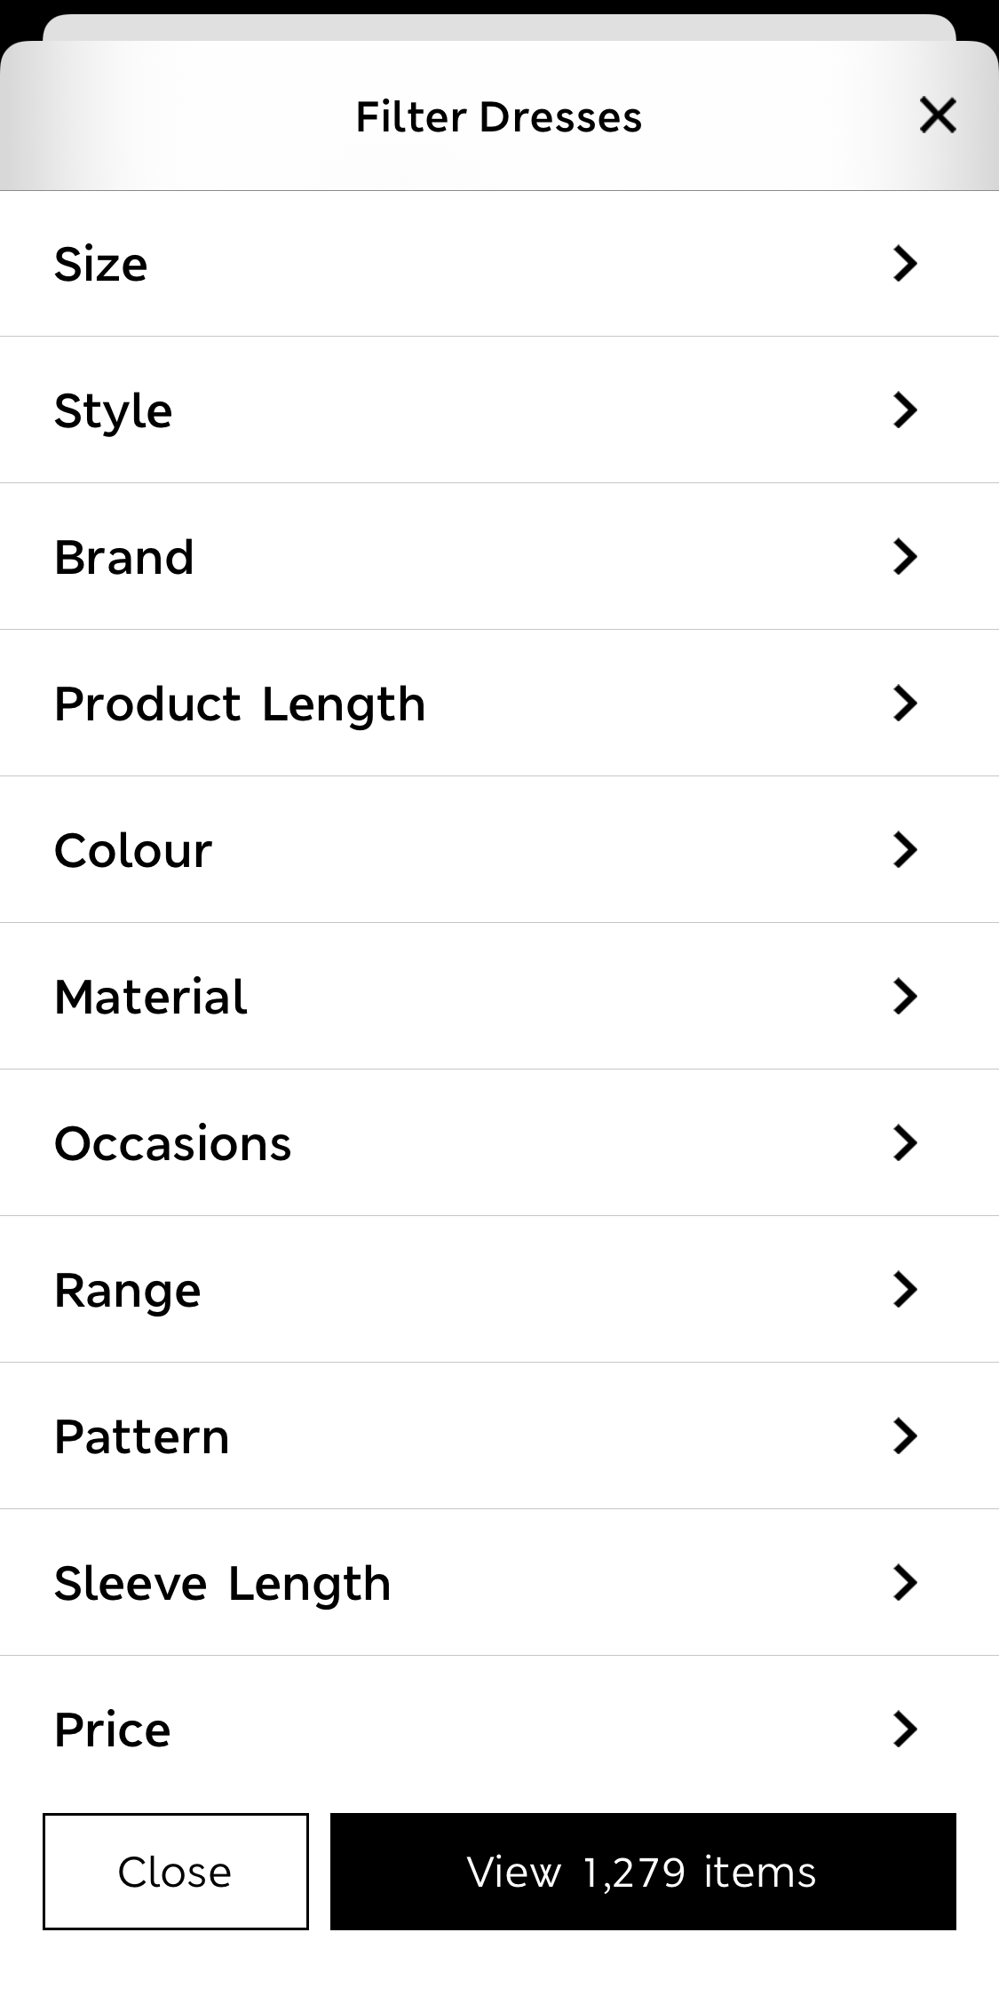Click the chevron beside Style

pos(904,410)
